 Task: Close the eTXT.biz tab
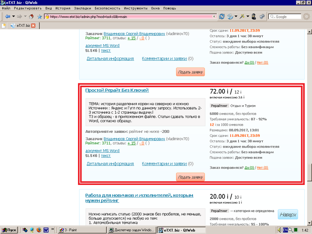coord(33,26)
